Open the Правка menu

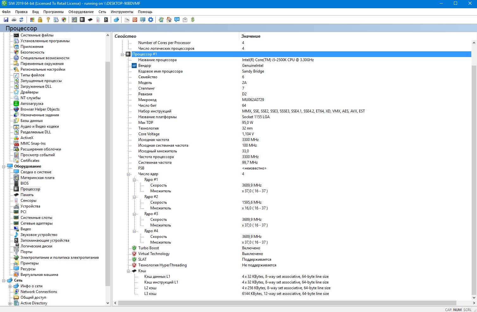[x=21, y=12]
